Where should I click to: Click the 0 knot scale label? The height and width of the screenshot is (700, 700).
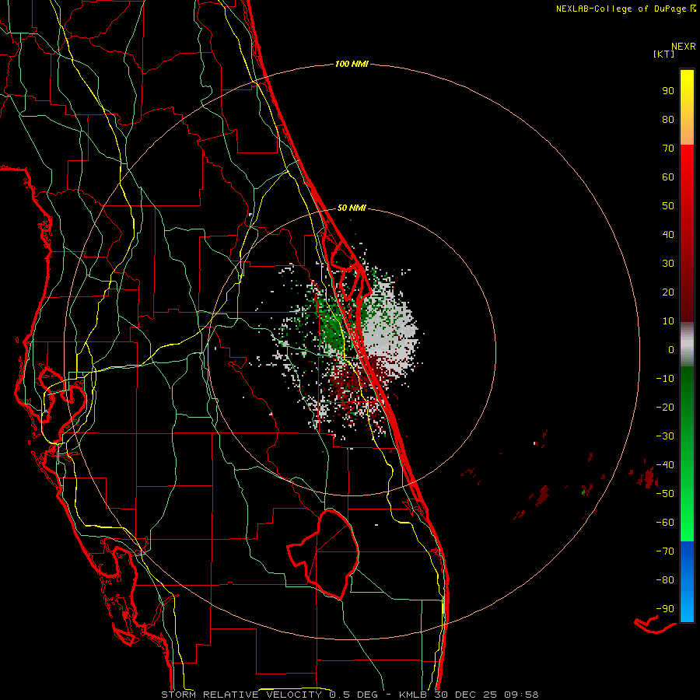pyautogui.click(x=671, y=349)
